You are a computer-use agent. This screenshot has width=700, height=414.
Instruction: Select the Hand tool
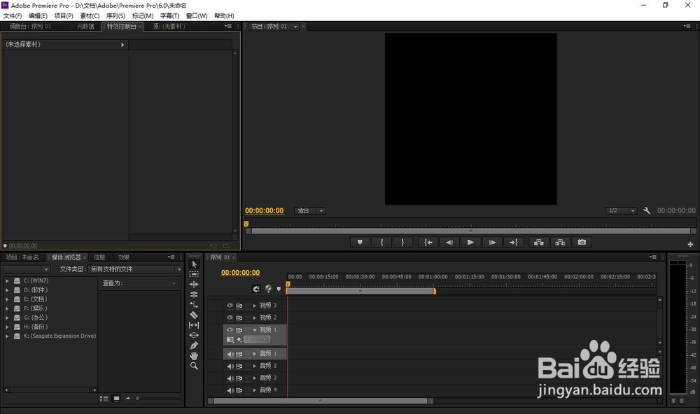(x=194, y=355)
